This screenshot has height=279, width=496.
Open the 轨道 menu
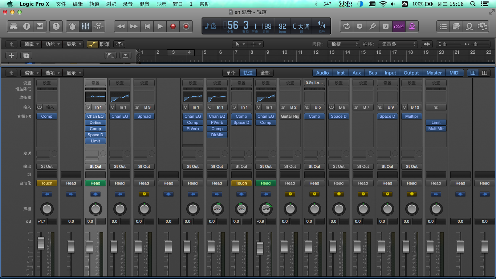coord(94,4)
